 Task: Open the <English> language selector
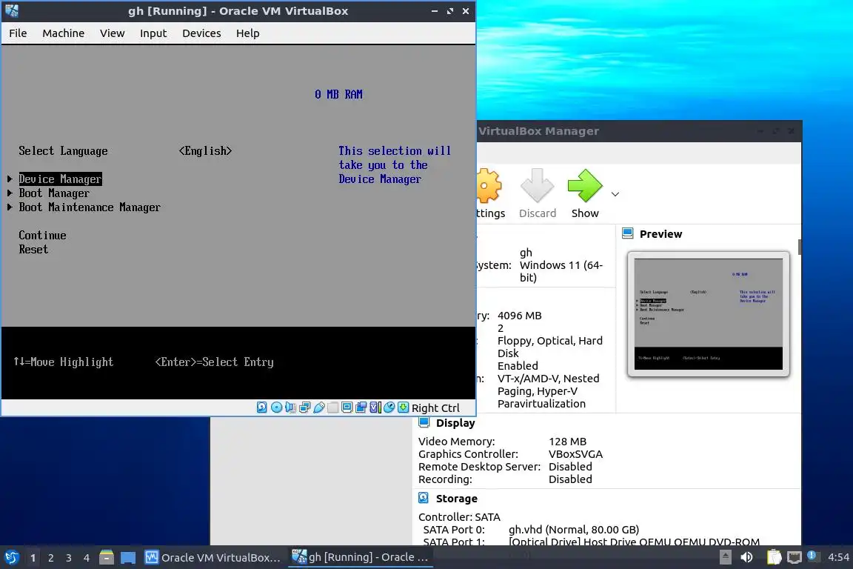click(206, 151)
